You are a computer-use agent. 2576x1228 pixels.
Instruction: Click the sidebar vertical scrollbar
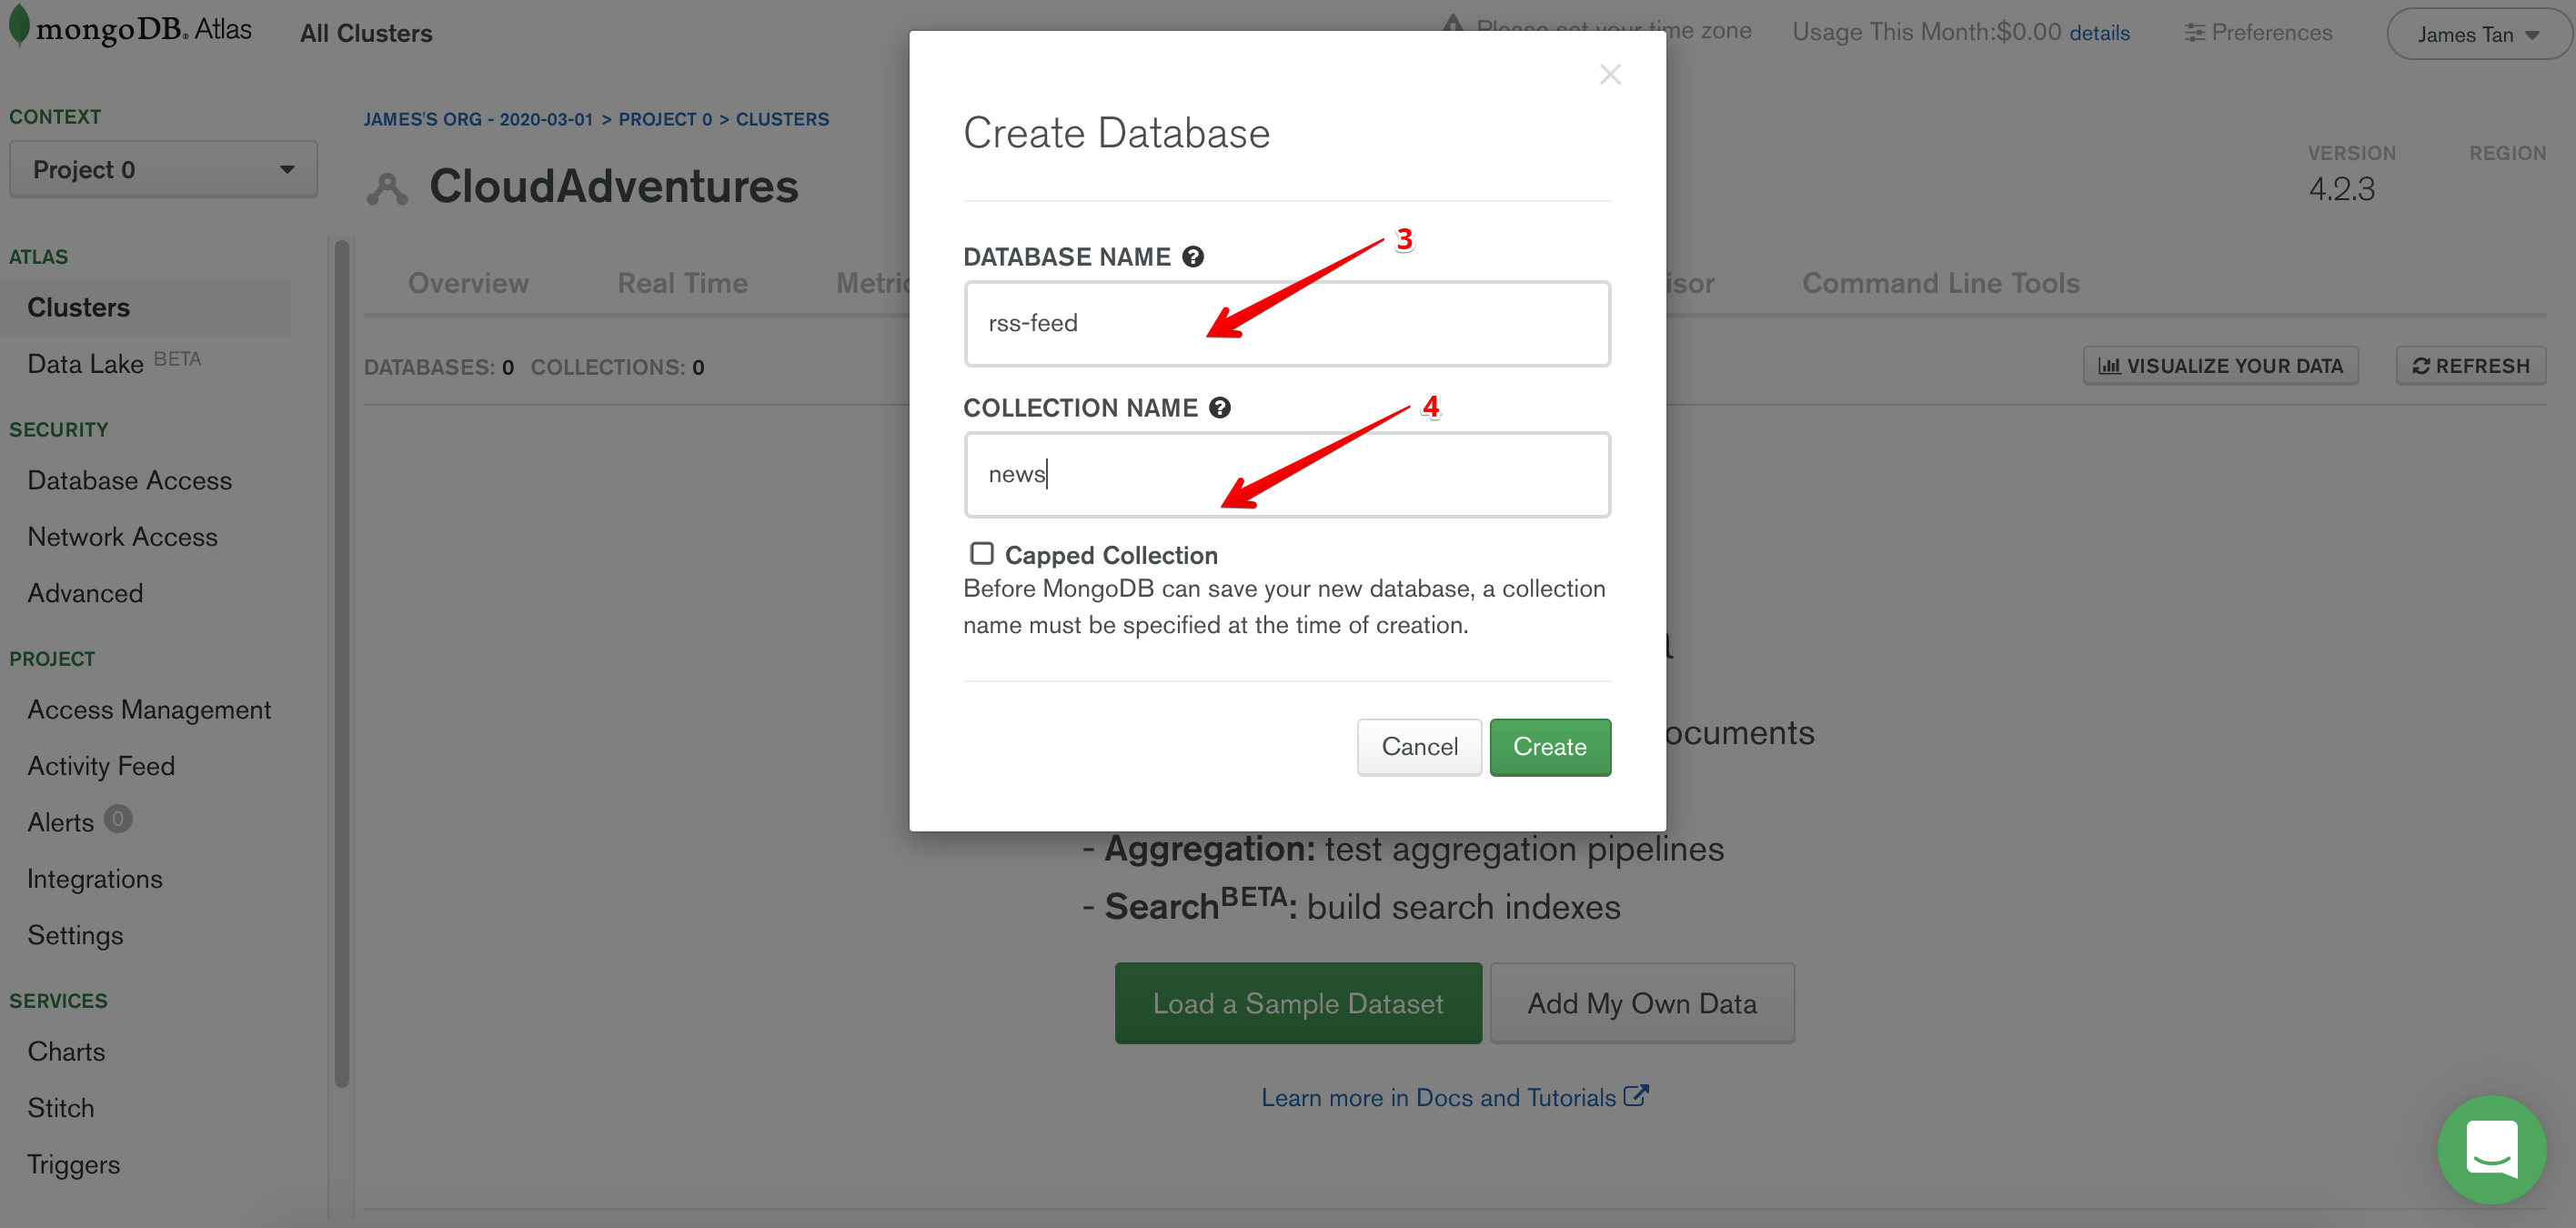(x=342, y=660)
